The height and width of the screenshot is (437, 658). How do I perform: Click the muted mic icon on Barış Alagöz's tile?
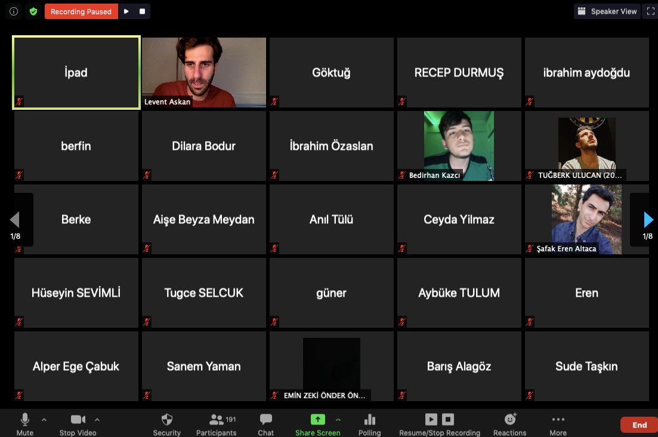tap(402, 395)
